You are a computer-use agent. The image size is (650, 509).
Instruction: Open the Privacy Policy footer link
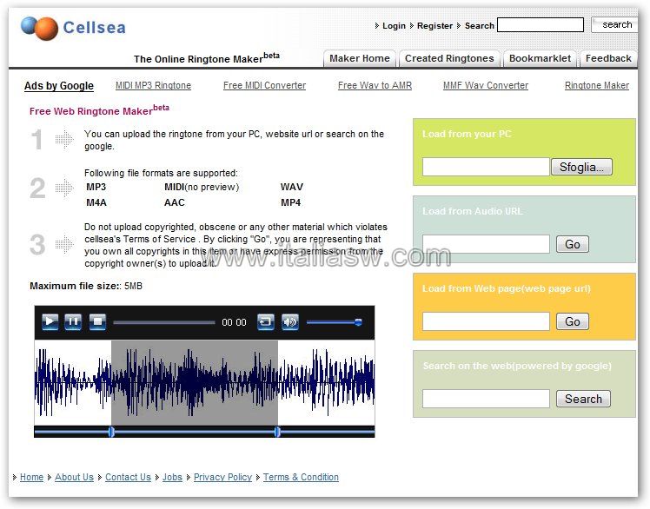pos(222,477)
